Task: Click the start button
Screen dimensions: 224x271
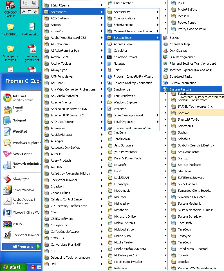Action: (x=13, y=267)
